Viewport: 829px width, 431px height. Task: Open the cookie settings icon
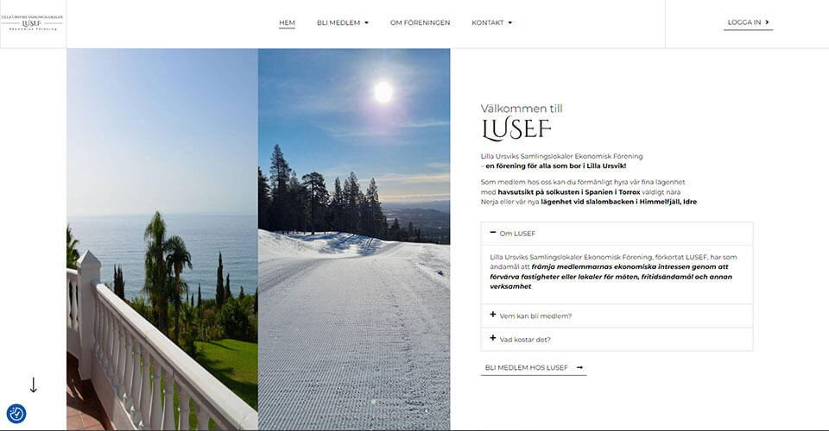pos(16,414)
